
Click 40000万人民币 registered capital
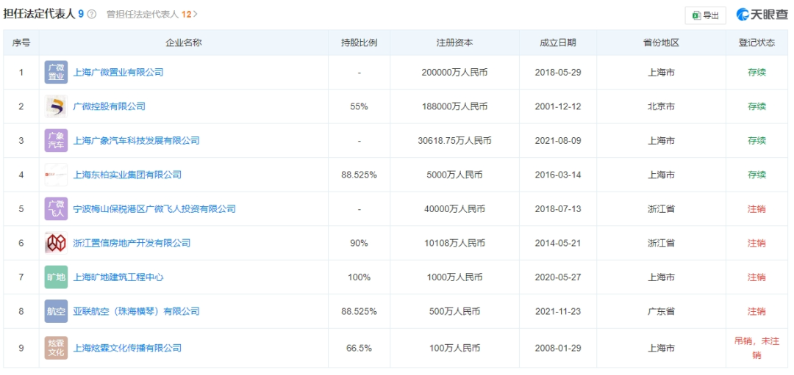tap(455, 208)
